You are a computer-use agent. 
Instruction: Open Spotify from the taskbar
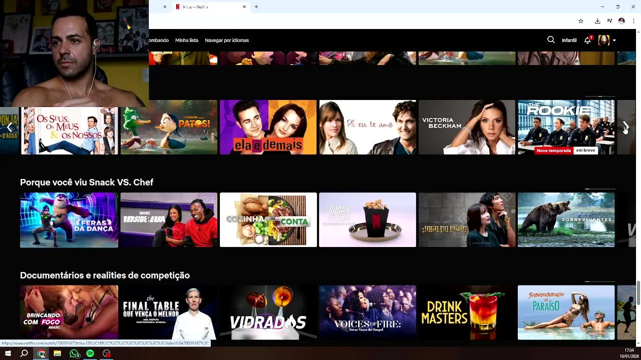click(90, 353)
